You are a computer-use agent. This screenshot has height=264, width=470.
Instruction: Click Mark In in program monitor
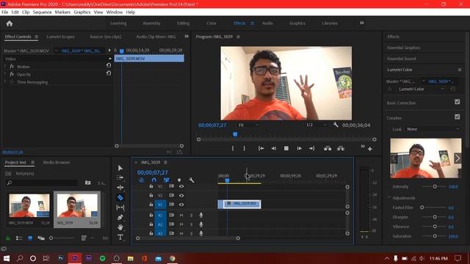(x=233, y=148)
